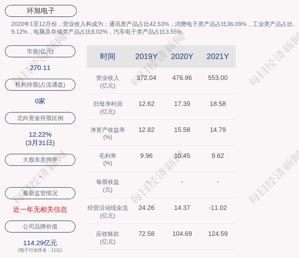This screenshot has width=299, height=258.
Task: Click the 毛利率 row label
Action: pyautogui.click(x=107, y=156)
